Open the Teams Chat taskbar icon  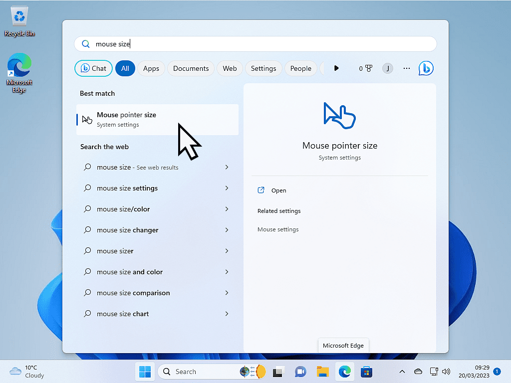click(x=300, y=372)
